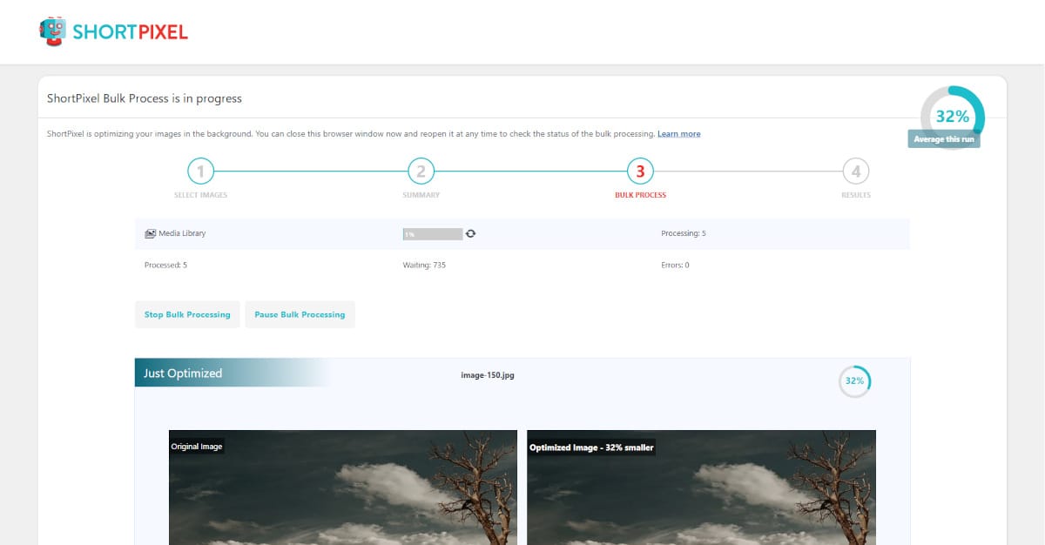This screenshot has height=545, width=1045.
Task: Click the Waiting: 735 text
Action: [424, 265]
